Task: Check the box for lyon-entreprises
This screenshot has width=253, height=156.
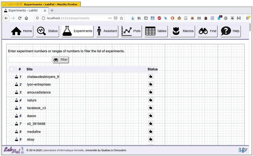Action: click(12, 84)
